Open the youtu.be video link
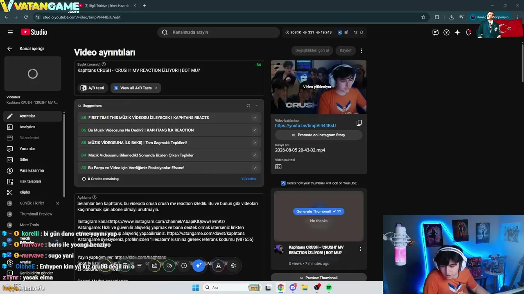The width and height of the screenshot is (524, 294). [305, 126]
